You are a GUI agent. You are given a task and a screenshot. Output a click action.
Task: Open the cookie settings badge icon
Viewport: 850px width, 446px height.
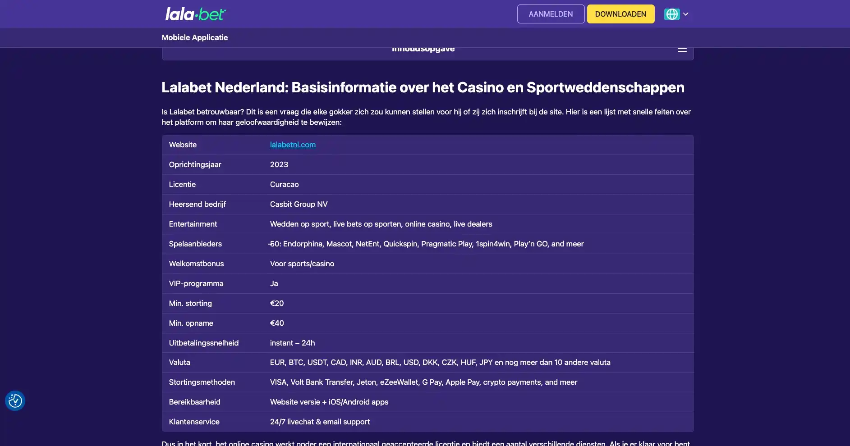15,400
